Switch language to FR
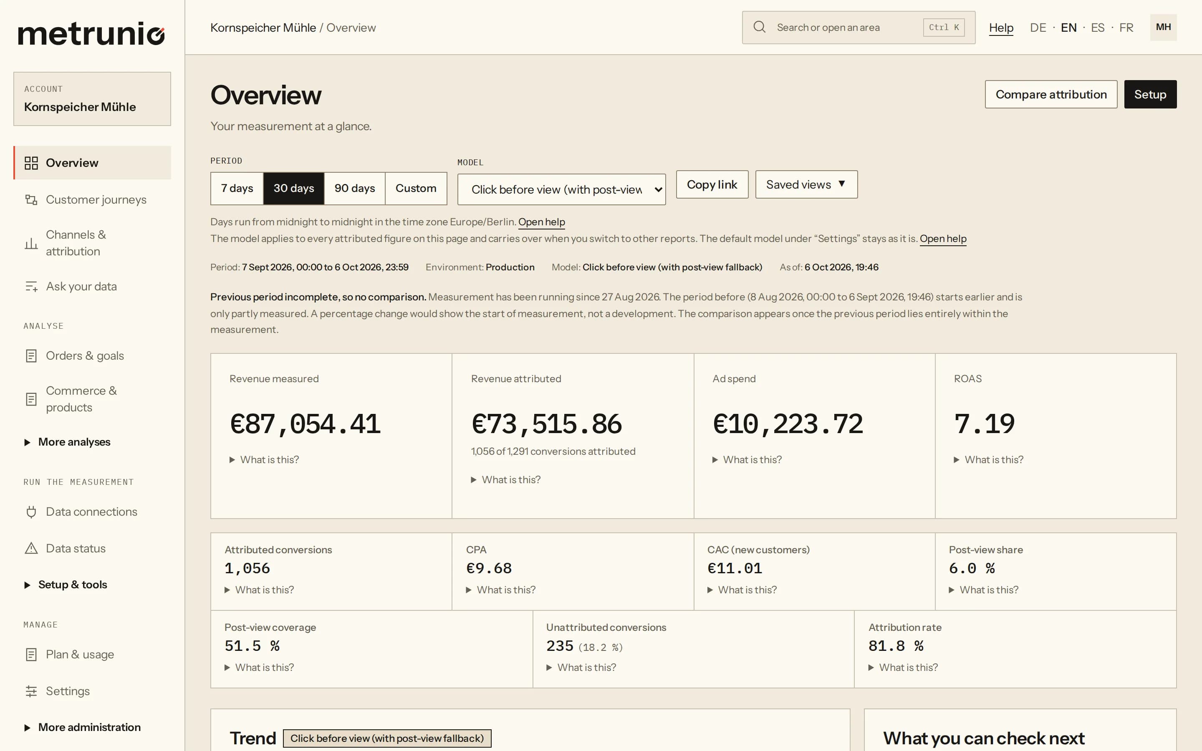 click(x=1126, y=28)
